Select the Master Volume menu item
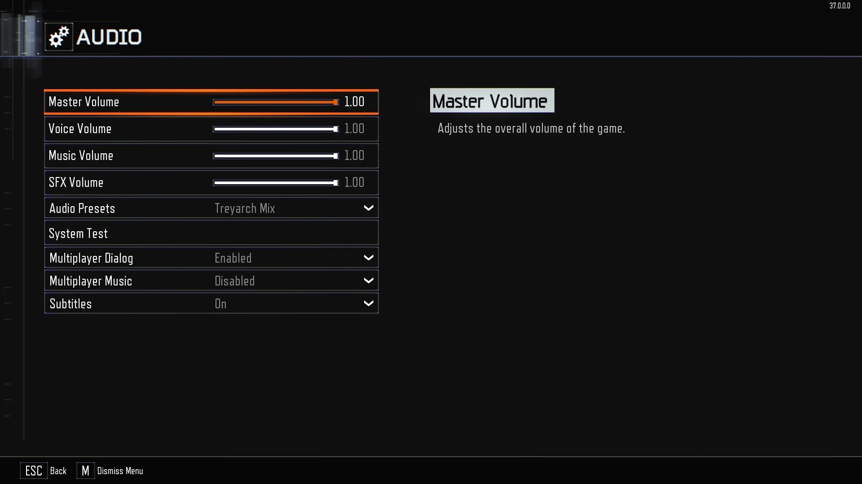862x484 pixels. click(x=211, y=102)
